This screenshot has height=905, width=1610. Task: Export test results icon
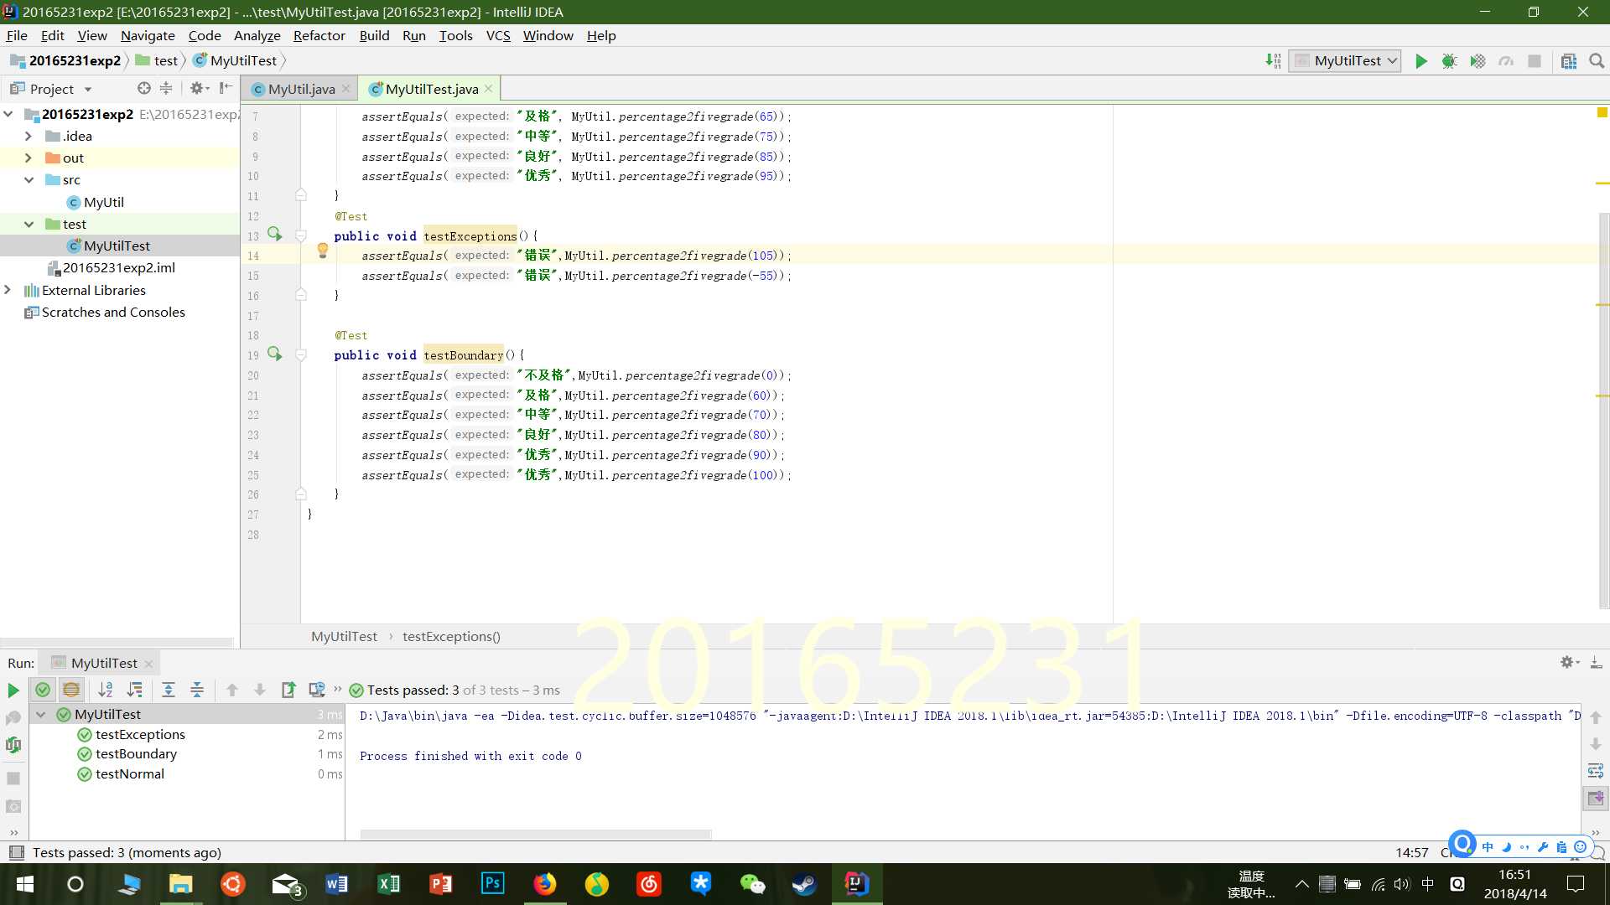tap(288, 690)
